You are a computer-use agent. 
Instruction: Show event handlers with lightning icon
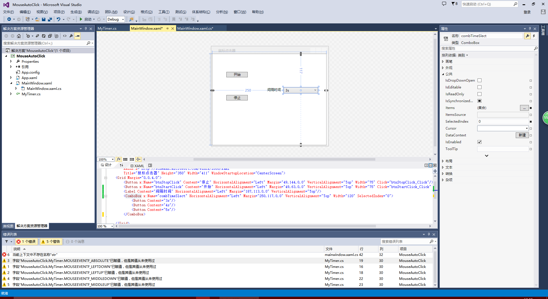click(534, 36)
